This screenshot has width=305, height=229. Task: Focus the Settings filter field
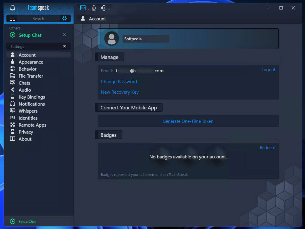(35, 46)
